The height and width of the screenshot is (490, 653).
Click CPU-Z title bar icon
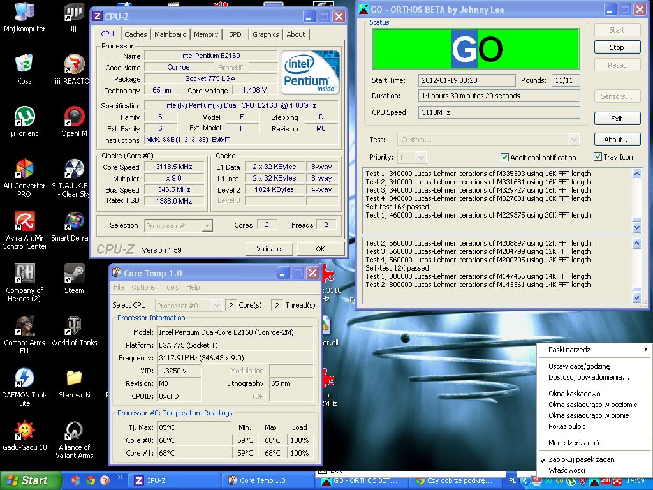98,16
